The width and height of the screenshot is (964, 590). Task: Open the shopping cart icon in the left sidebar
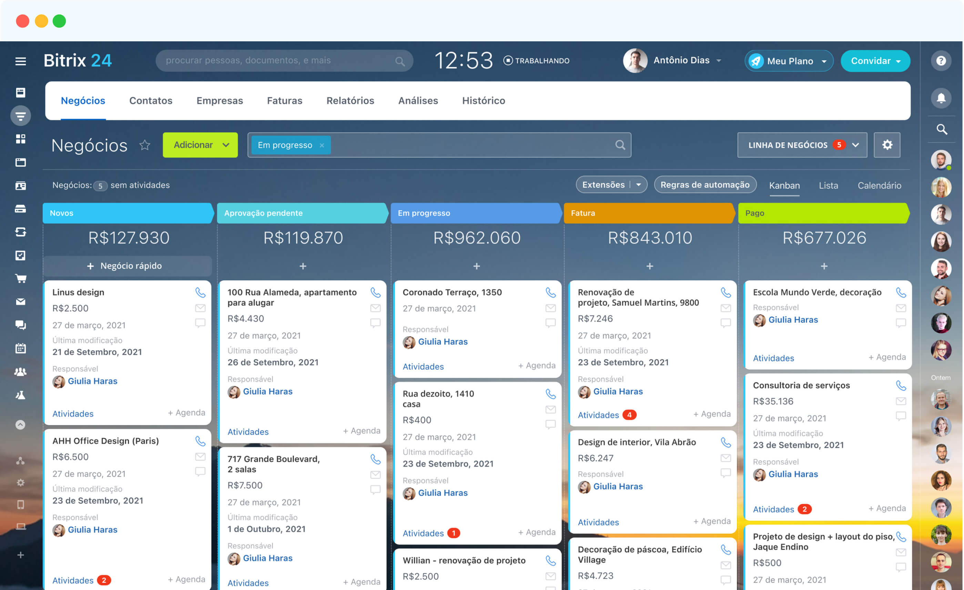[20, 278]
